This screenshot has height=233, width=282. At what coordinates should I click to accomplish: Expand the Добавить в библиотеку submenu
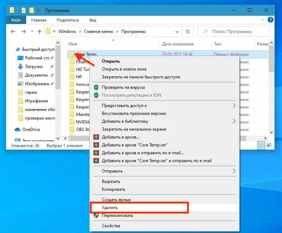coord(164,121)
